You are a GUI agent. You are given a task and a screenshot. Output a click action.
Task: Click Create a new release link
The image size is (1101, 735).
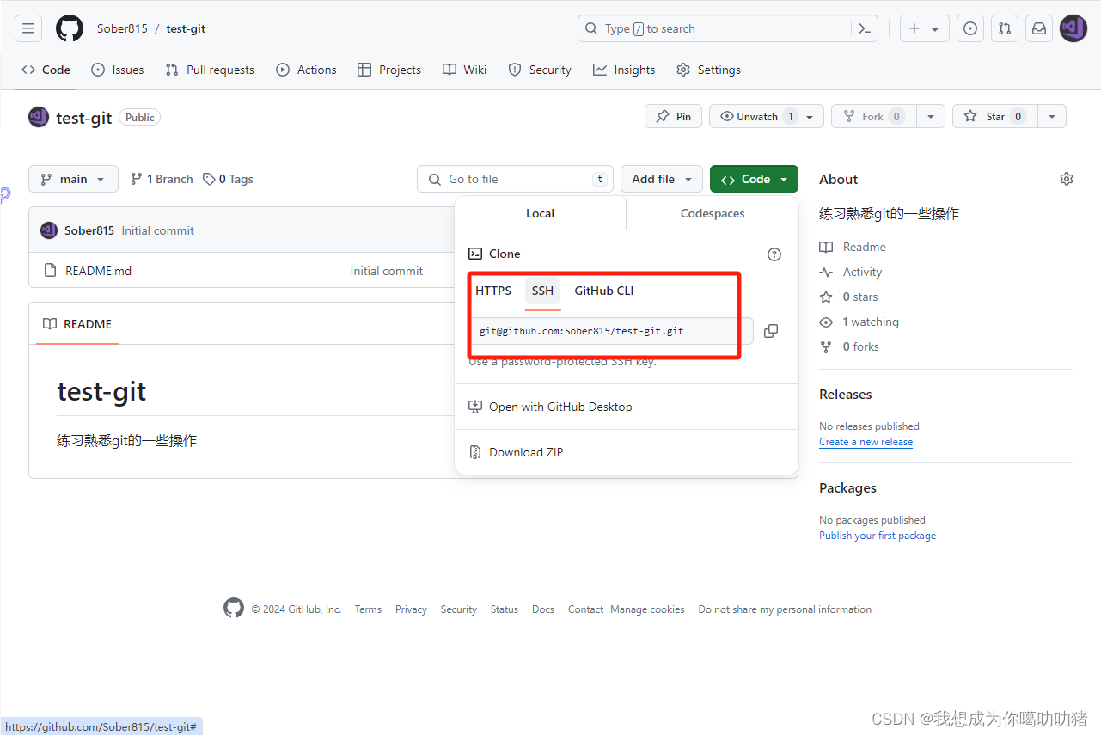tap(866, 442)
